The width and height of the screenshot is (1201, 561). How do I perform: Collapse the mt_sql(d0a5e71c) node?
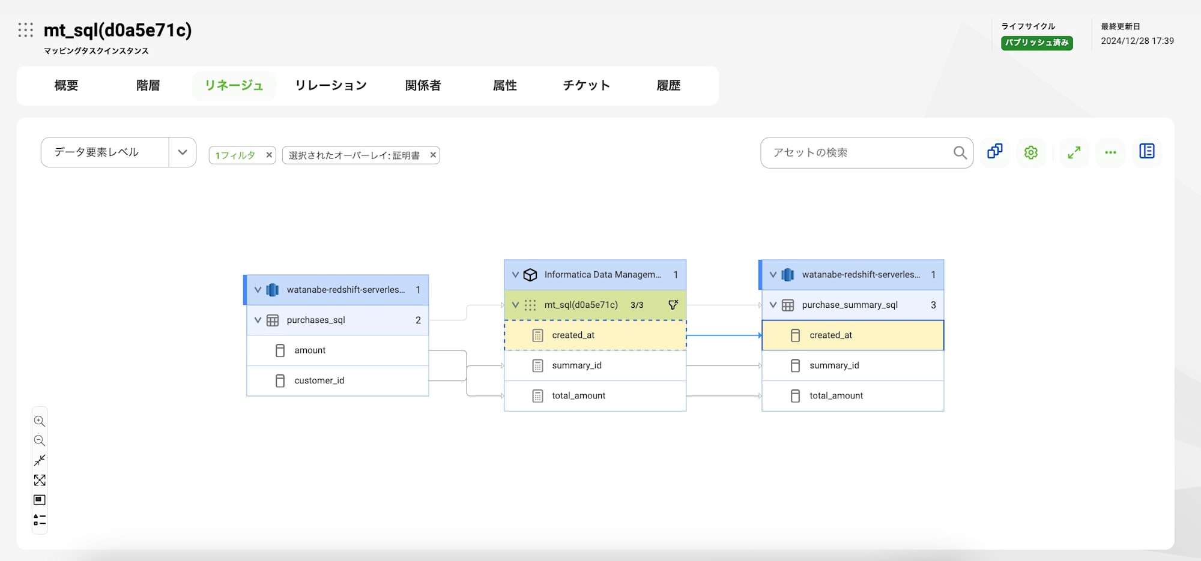[x=515, y=305]
